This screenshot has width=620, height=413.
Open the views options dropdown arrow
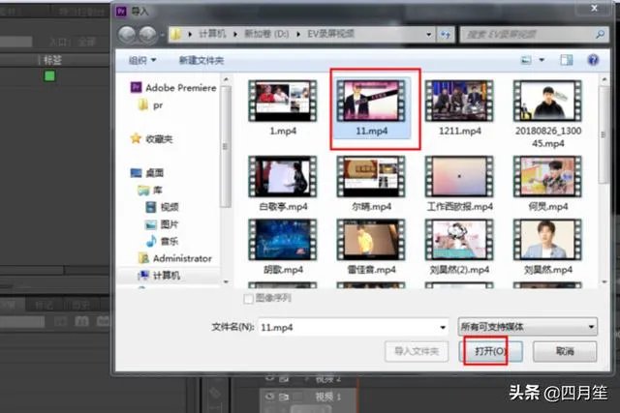click(542, 60)
